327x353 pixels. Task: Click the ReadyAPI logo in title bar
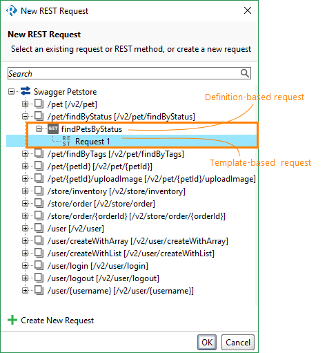12,10
